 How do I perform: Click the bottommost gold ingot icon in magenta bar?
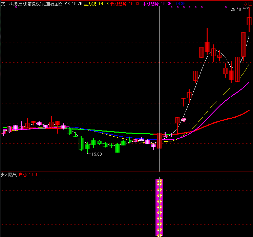(x=160, y=233)
